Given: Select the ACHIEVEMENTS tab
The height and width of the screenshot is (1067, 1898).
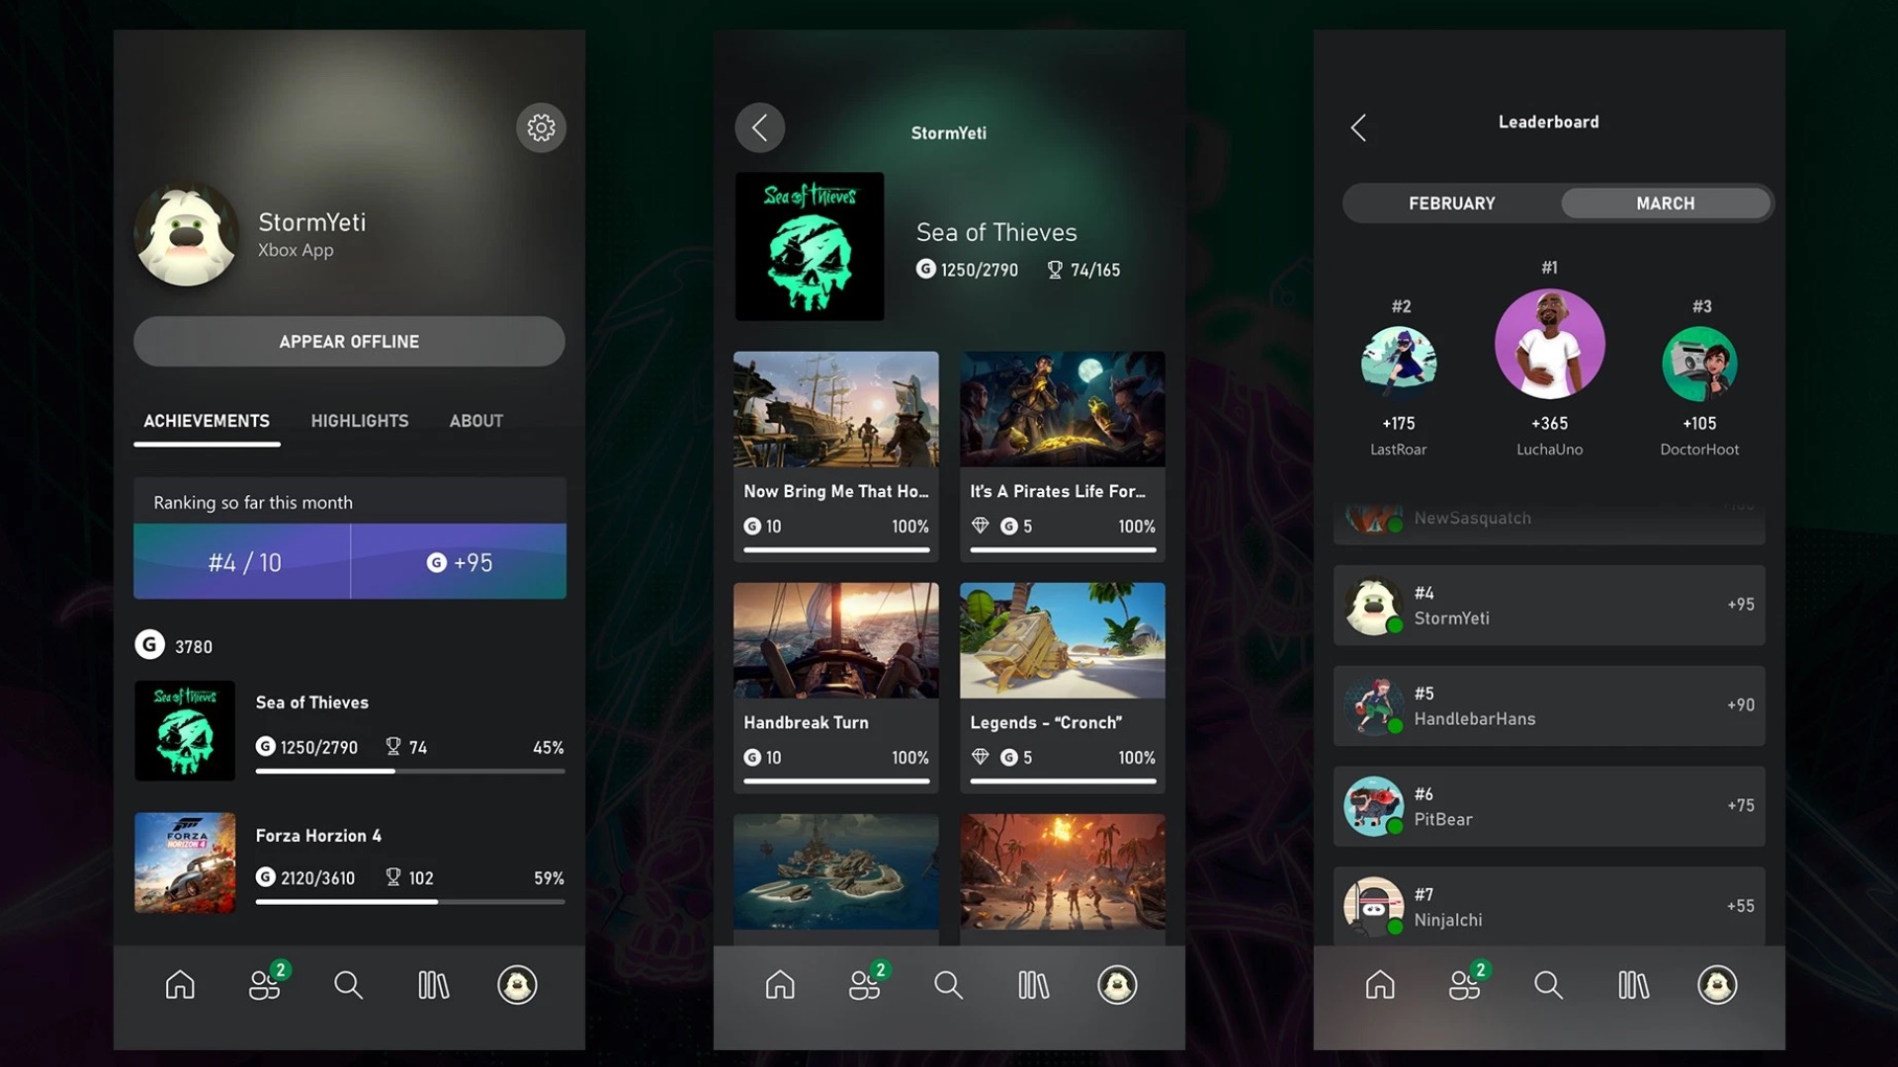Looking at the screenshot, I should 207,421.
